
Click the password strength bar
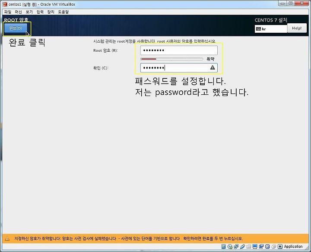171,59
